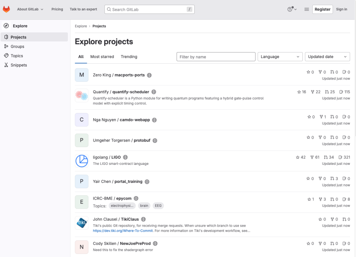Click the quantify-scheduler project avatar

tap(81, 95)
